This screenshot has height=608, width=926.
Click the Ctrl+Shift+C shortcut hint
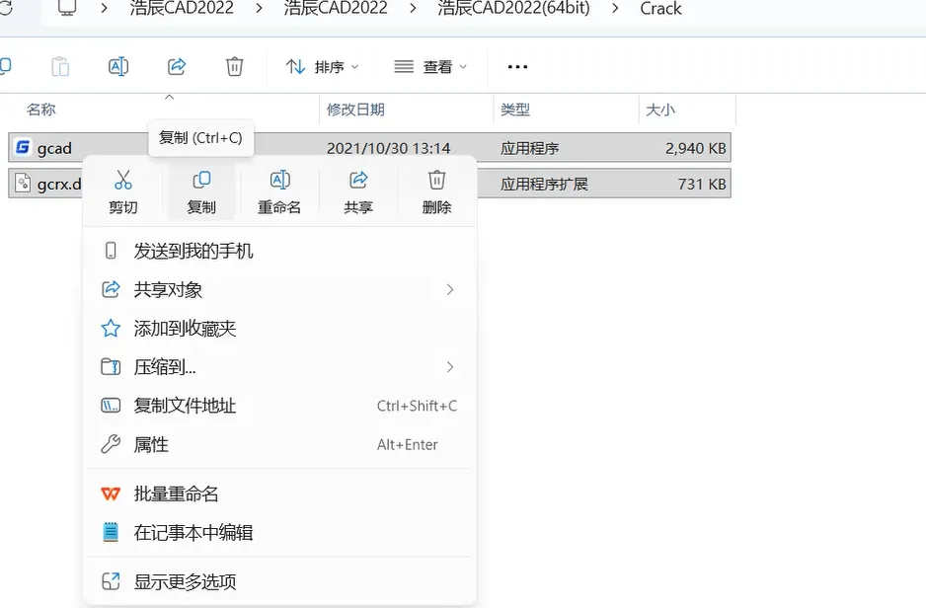pyautogui.click(x=417, y=406)
